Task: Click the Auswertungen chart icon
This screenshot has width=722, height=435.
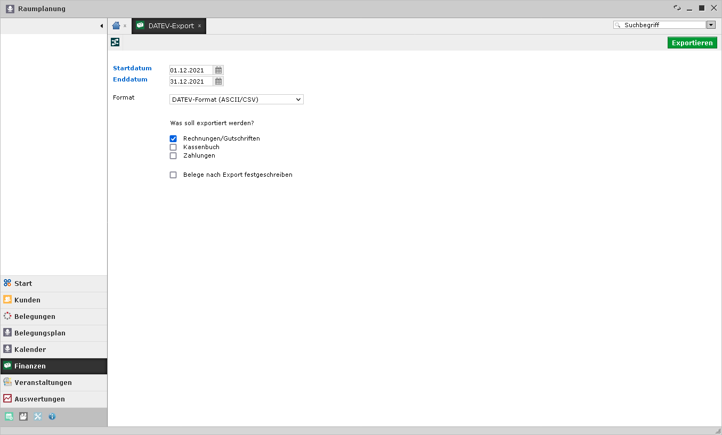Action: [7, 399]
